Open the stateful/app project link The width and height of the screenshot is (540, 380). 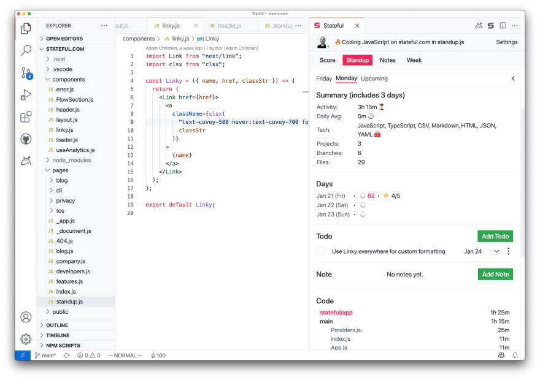(x=336, y=313)
